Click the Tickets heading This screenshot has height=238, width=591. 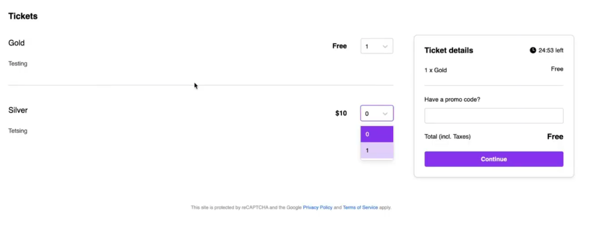[23, 16]
